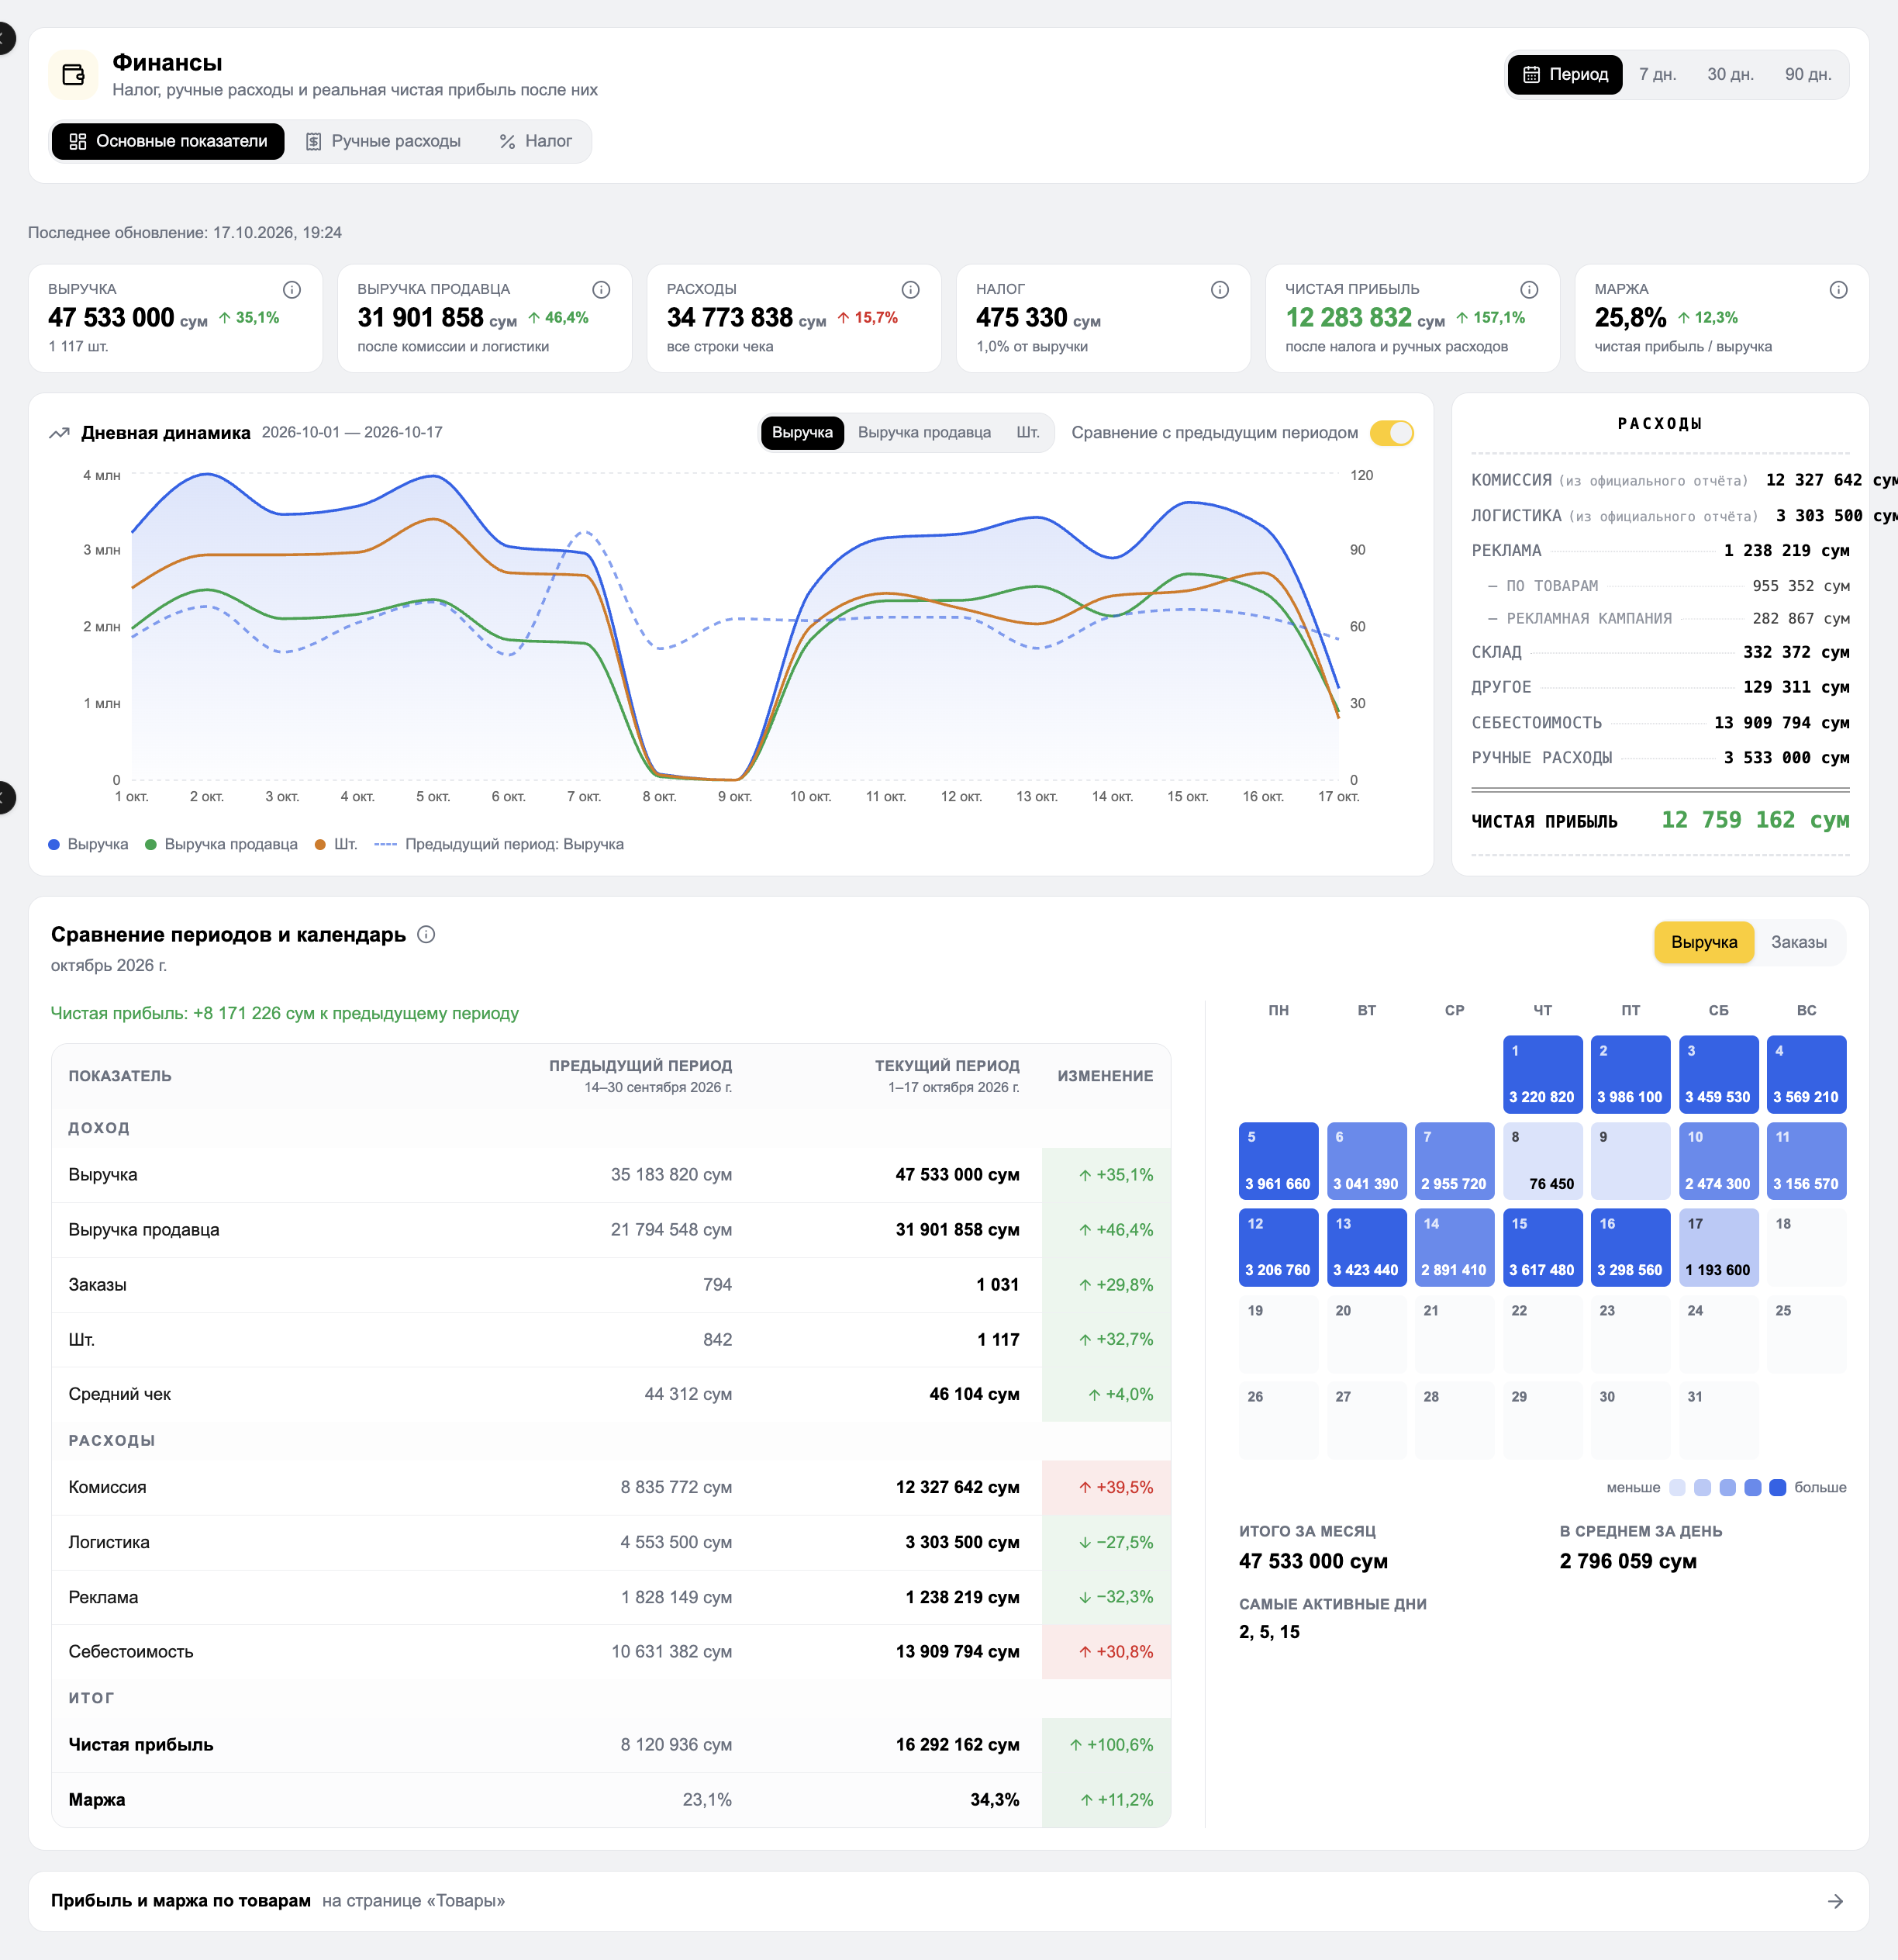1898x1960 pixels.
Task: Select calendar day 17 with 1 193 600
Action: (x=1718, y=1248)
